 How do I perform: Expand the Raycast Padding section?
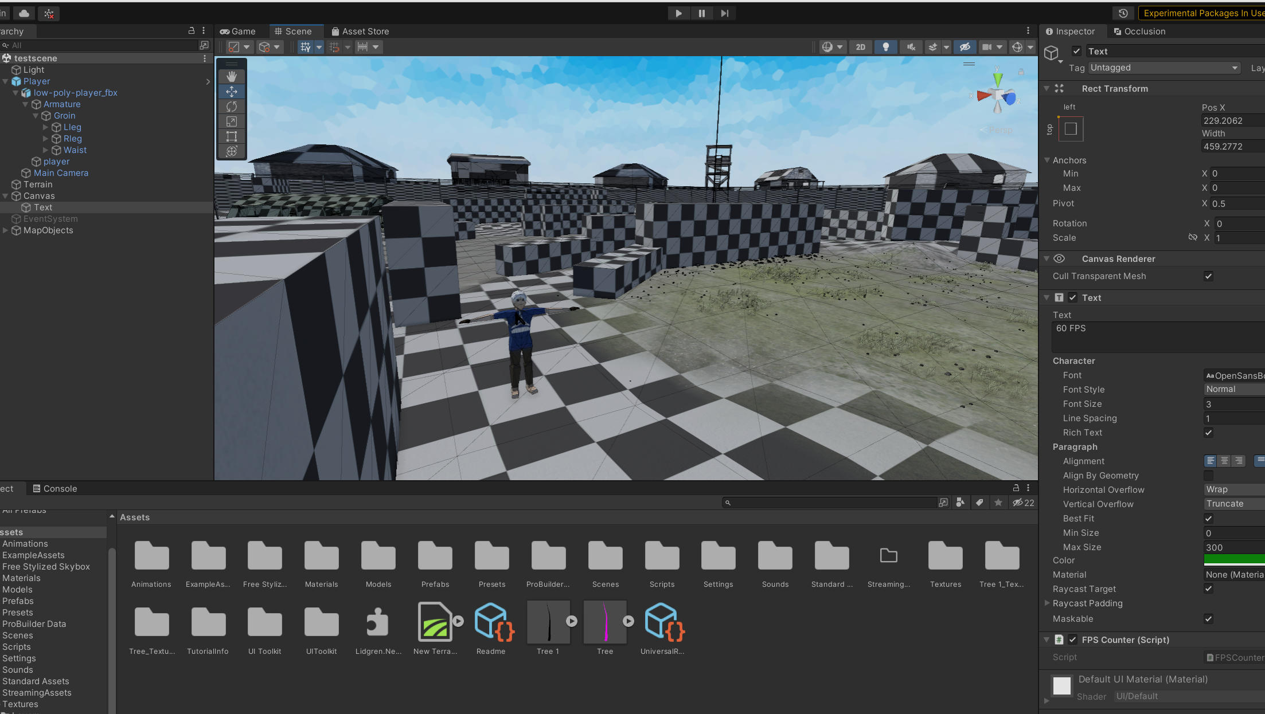[x=1047, y=603]
